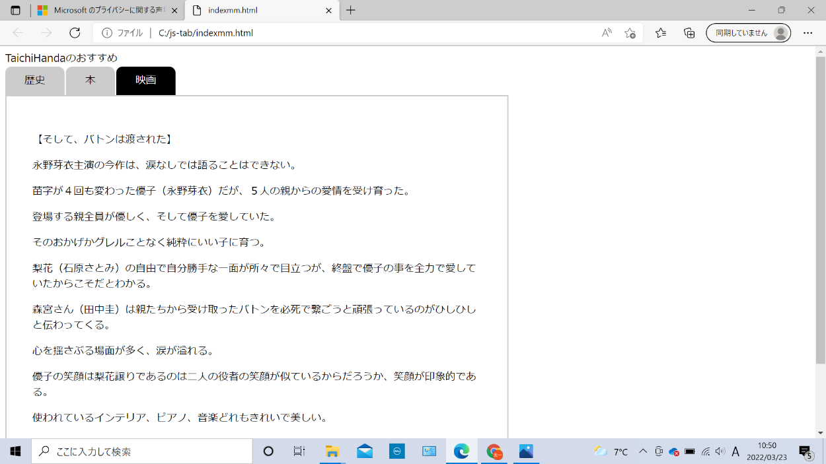The image size is (826, 464).
Task: Click the address bar showing C:/js-tab/indexmm.html
Action: 370,33
